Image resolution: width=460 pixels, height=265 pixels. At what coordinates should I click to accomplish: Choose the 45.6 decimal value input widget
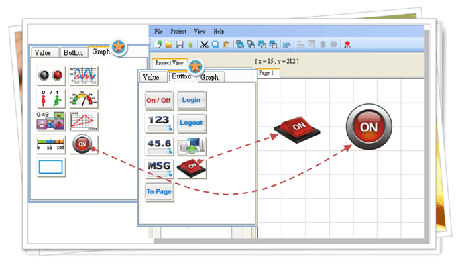160,146
